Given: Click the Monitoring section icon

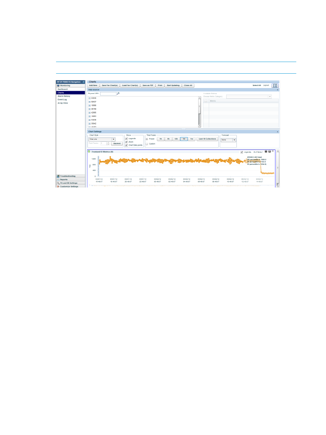Looking at the screenshot, I should point(58,86).
